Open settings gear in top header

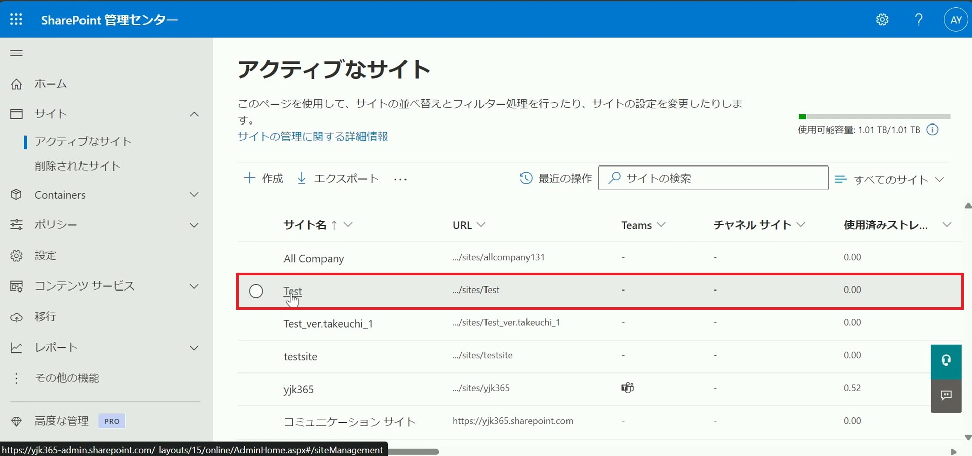pos(882,19)
